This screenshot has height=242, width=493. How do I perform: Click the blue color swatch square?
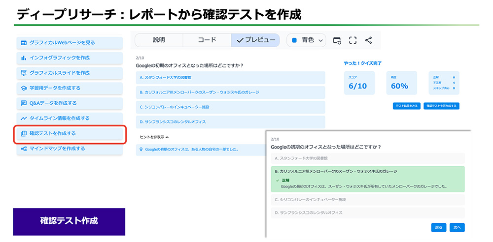[x=294, y=40]
